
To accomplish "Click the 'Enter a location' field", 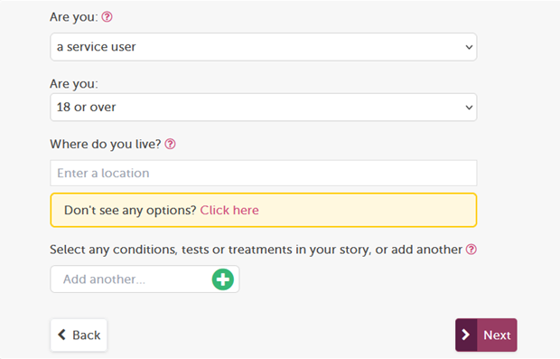I will pyautogui.click(x=264, y=173).
